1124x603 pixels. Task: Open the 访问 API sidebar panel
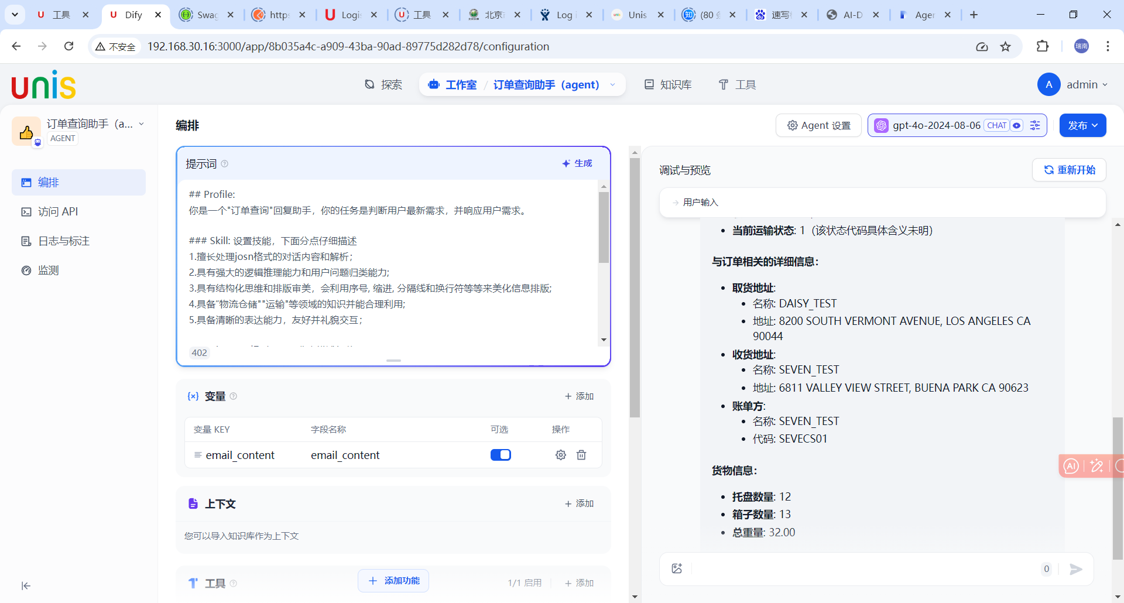point(58,211)
